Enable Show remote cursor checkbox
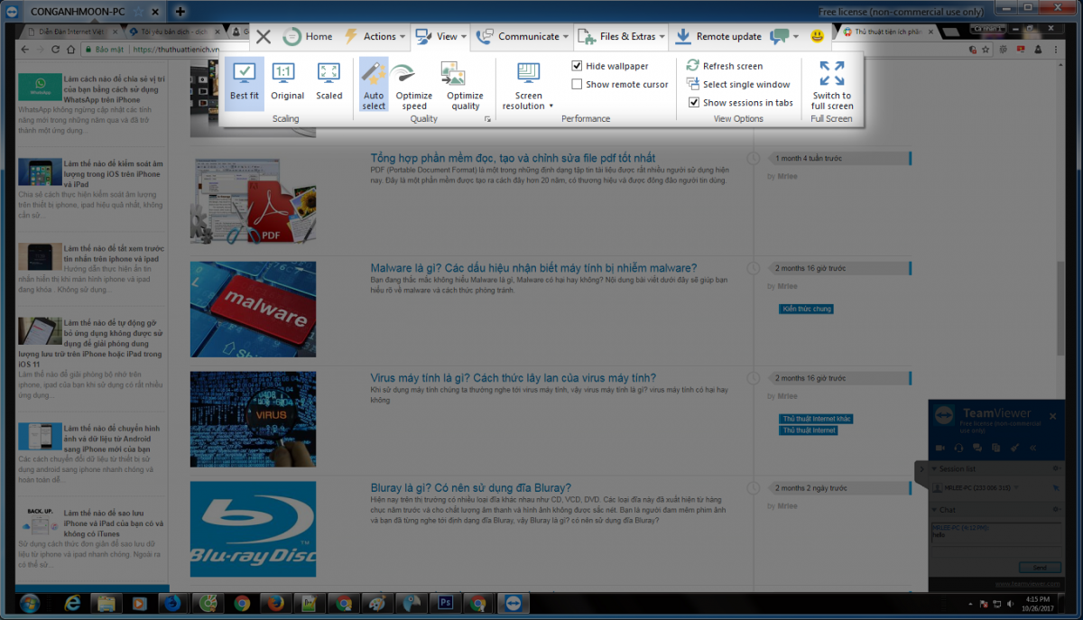Screen dimensions: 1083x620 coord(578,85)
